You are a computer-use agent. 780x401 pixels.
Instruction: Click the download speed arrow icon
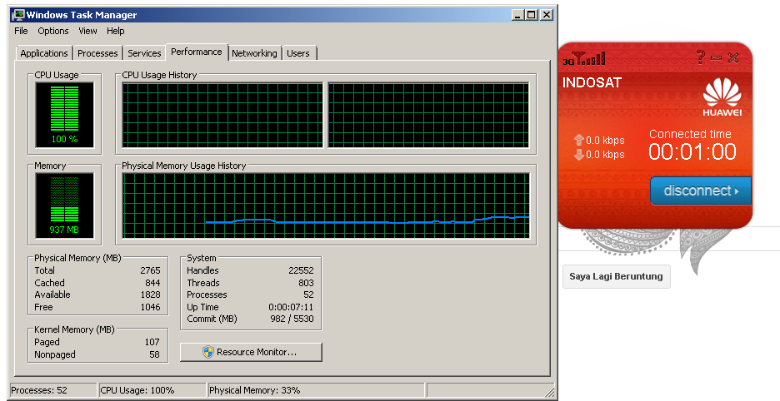578,155
